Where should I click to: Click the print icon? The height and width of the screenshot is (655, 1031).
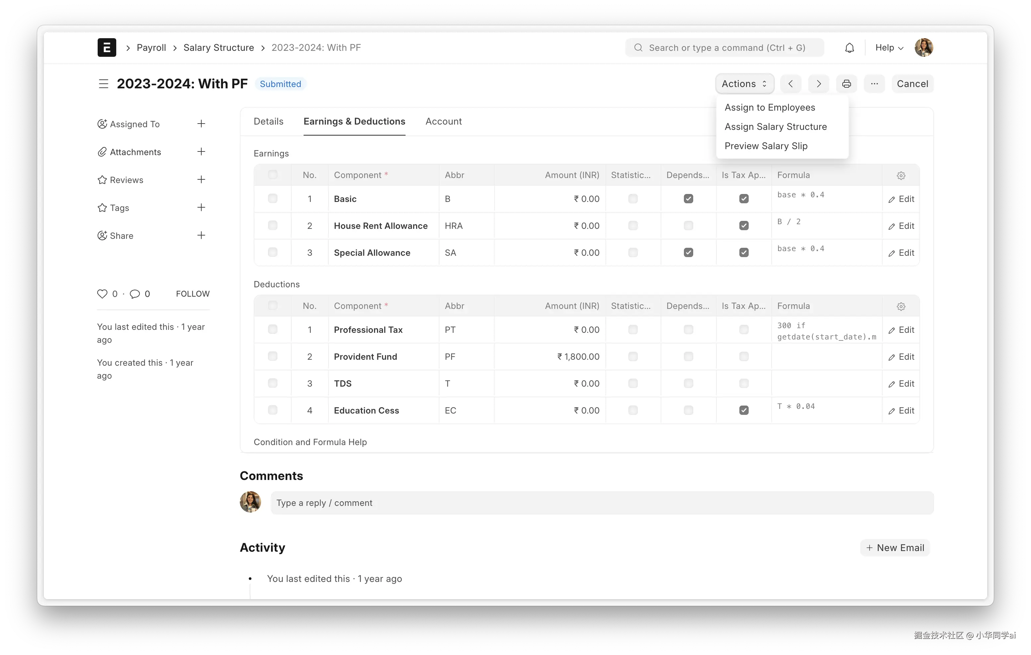[846, 84]
